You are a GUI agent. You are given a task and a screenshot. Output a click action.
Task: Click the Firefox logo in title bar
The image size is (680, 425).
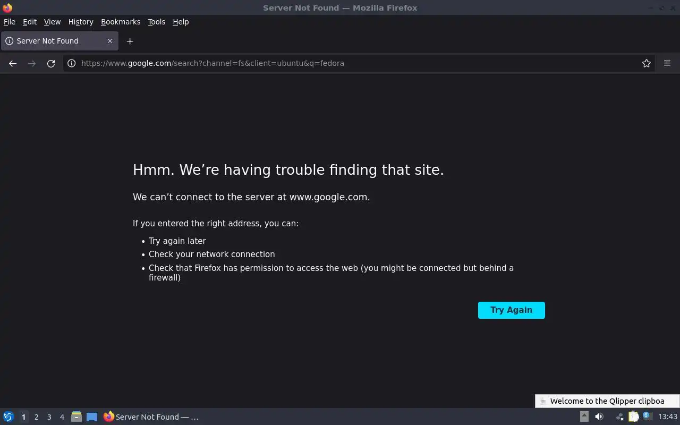pos(7,7)
